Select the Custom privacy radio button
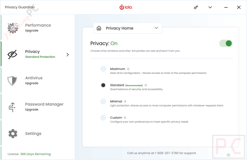Viewport: 247px width, 160px height. coord(103,118)
